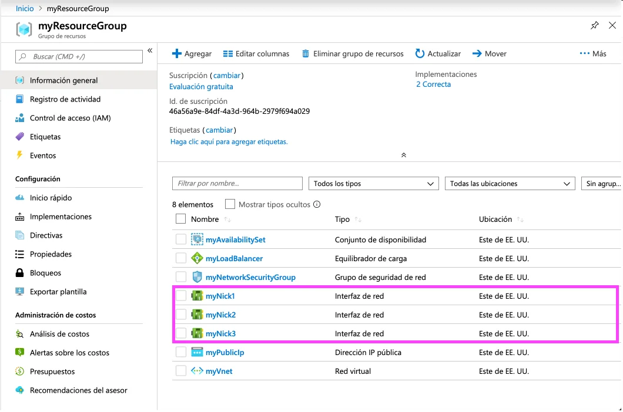Image resolution: width=623 pixels, height=412 pixels.
Task: Tick the checkbox for myLoadBalancer
Action: pos(181,258)
